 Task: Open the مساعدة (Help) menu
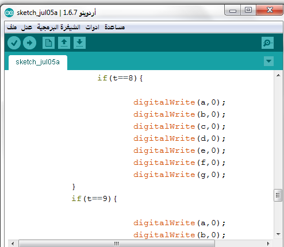(114, 27)
